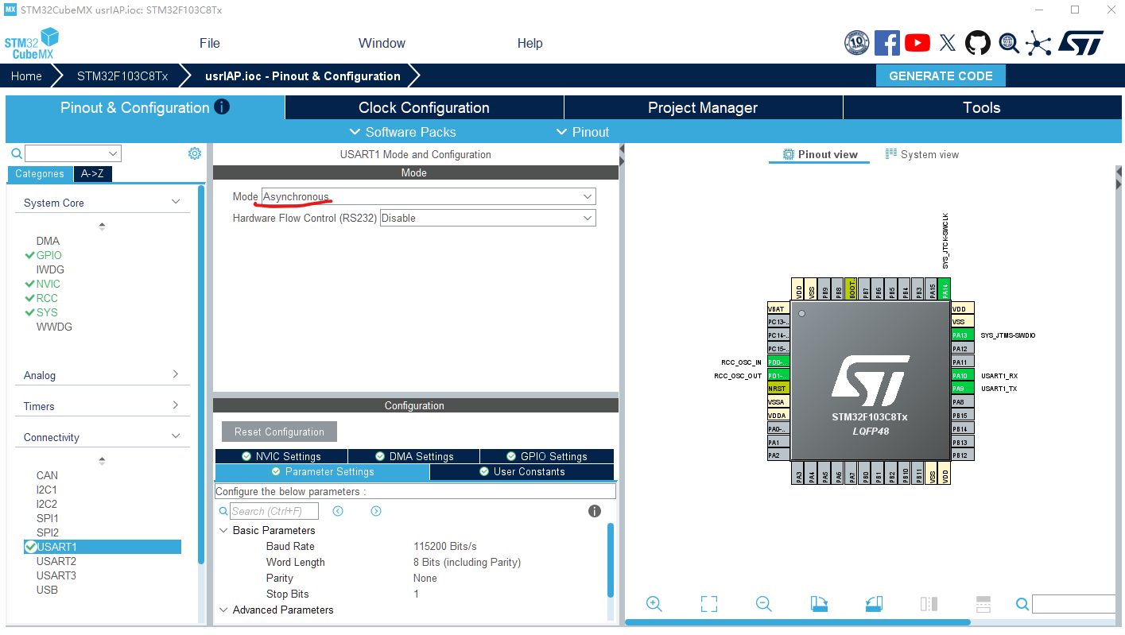Open the GPIO Settings tab
Image resolution: width=1125 pixels, height=635 pixels.
pos(546,456)
